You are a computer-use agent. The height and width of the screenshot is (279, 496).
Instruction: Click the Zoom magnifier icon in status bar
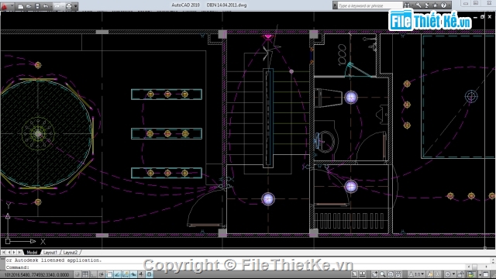[x=383, y=274]
